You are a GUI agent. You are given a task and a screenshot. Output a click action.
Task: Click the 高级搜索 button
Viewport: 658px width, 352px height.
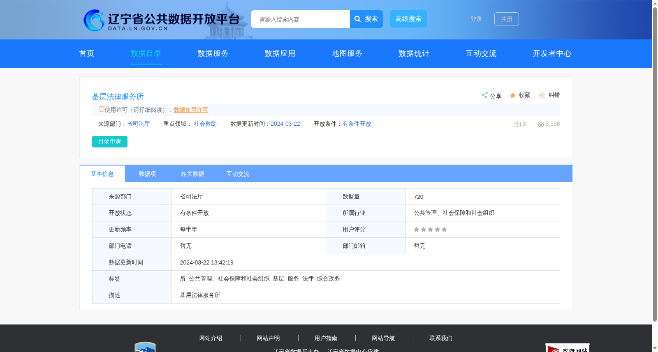tap(408, 19)
